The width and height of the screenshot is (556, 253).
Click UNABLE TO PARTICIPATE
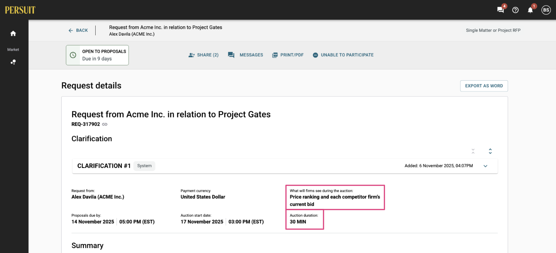click(343, 55)
